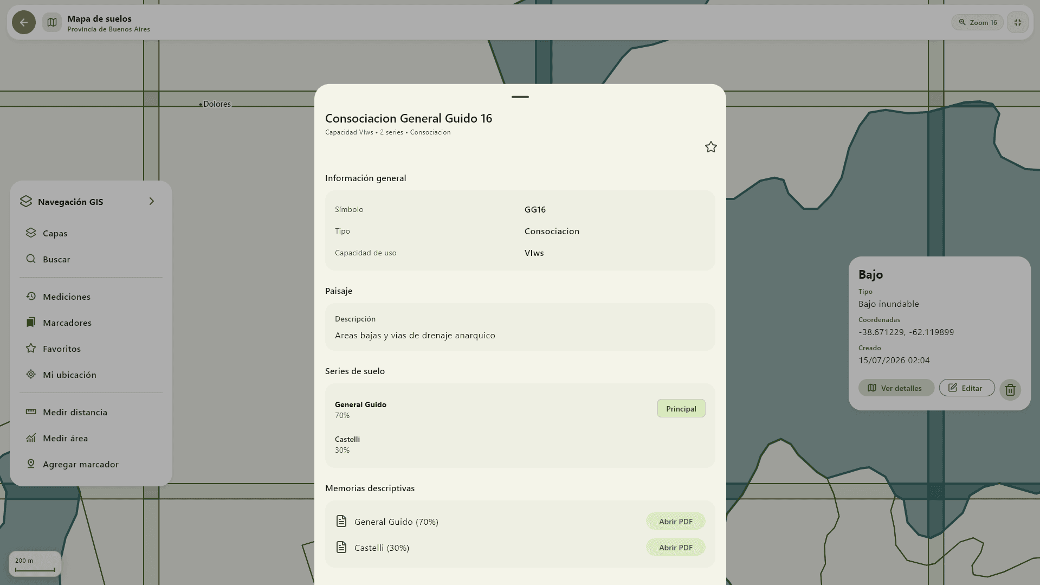Click the Navegación GIS layers icon
Viewport: 1040px width, 585px height.
coord(26,201)
